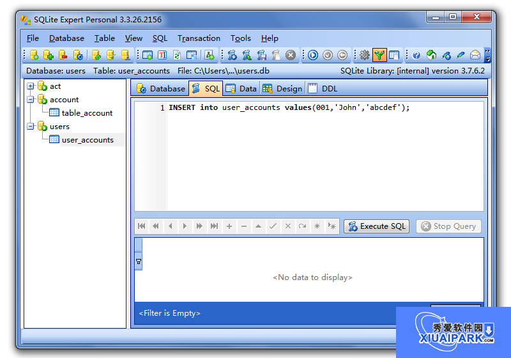Image resolution: width=511 pixels, height=358 pixels.
Task: Open the SQL menu
Action: (x=160, y=38)
